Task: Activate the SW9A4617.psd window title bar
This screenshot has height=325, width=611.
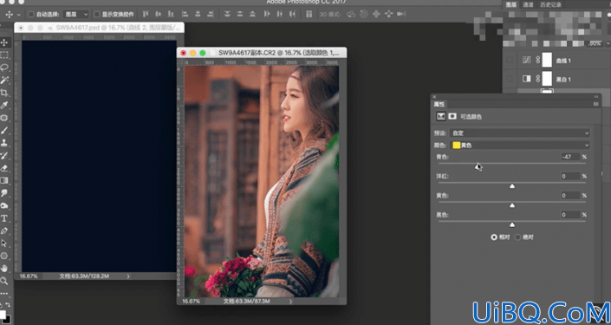Action: click(99, 28)
